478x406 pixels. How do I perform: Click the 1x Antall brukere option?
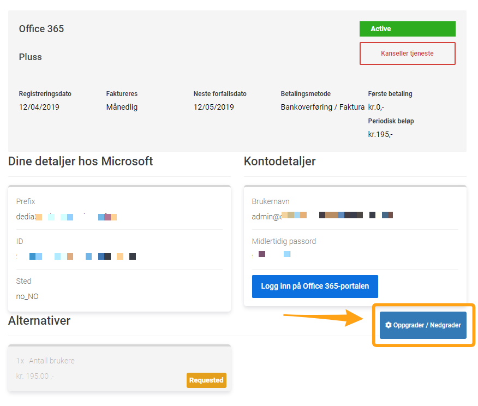click(x=45, y=361)
